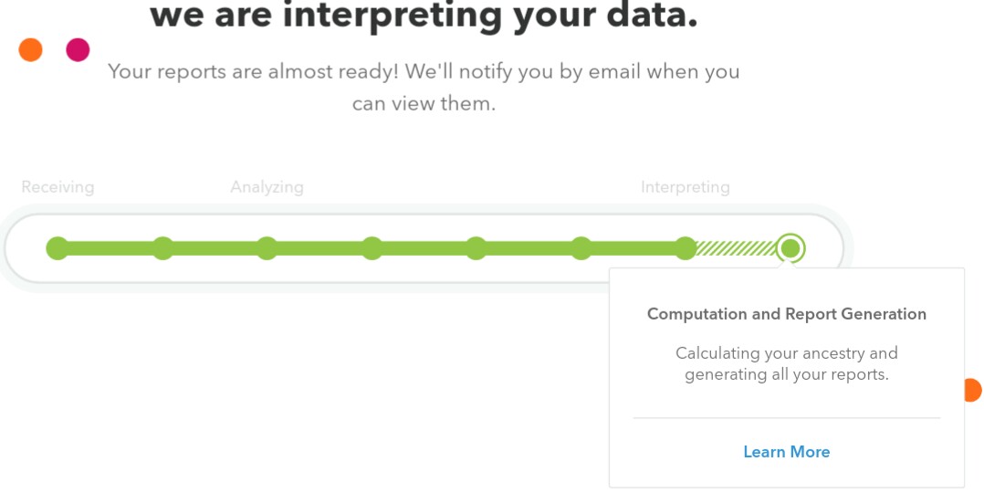Click the pink decorative dot

click(79, 50)
